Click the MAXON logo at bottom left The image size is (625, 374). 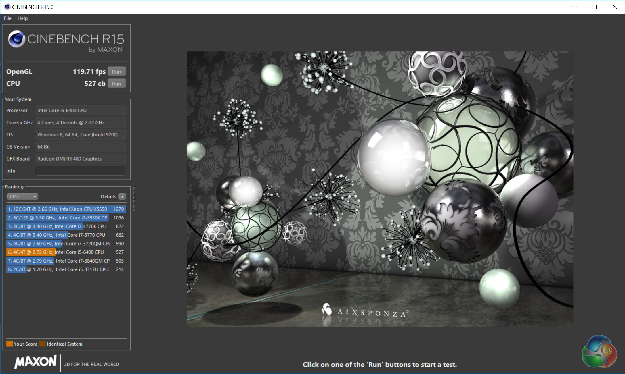click(35, 362)
